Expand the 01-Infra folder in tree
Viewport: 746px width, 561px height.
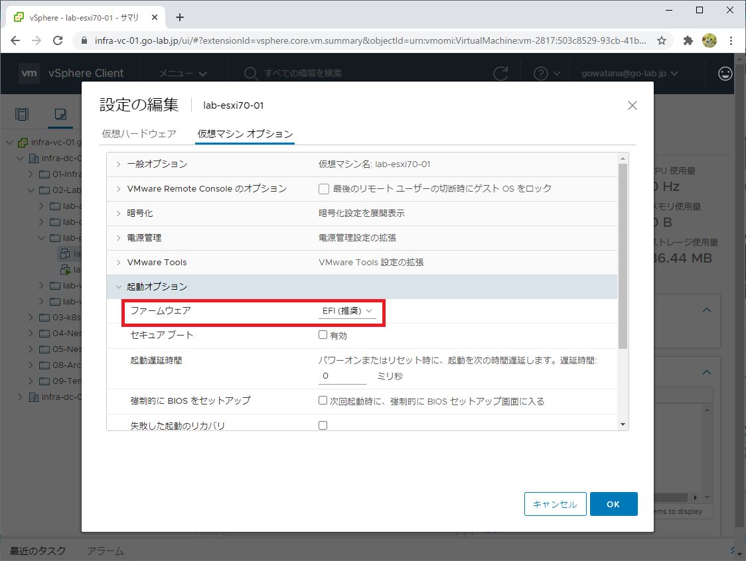(31, 174)
